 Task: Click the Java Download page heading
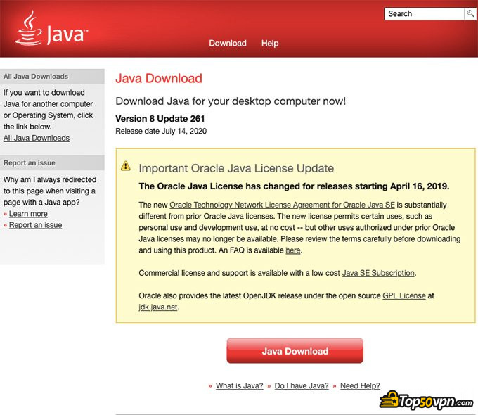(x=159, y=79)
